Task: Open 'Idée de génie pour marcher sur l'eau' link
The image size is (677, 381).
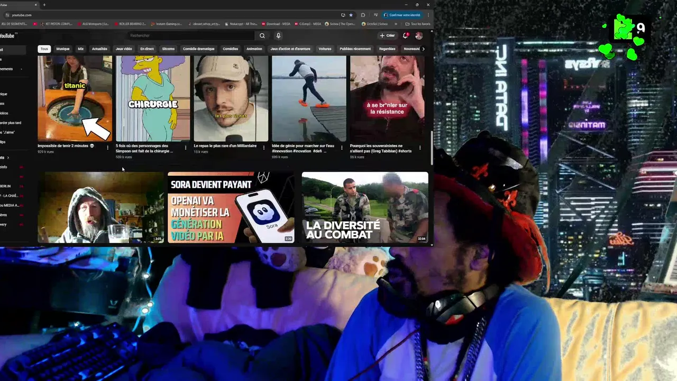Action: [303, 148]
